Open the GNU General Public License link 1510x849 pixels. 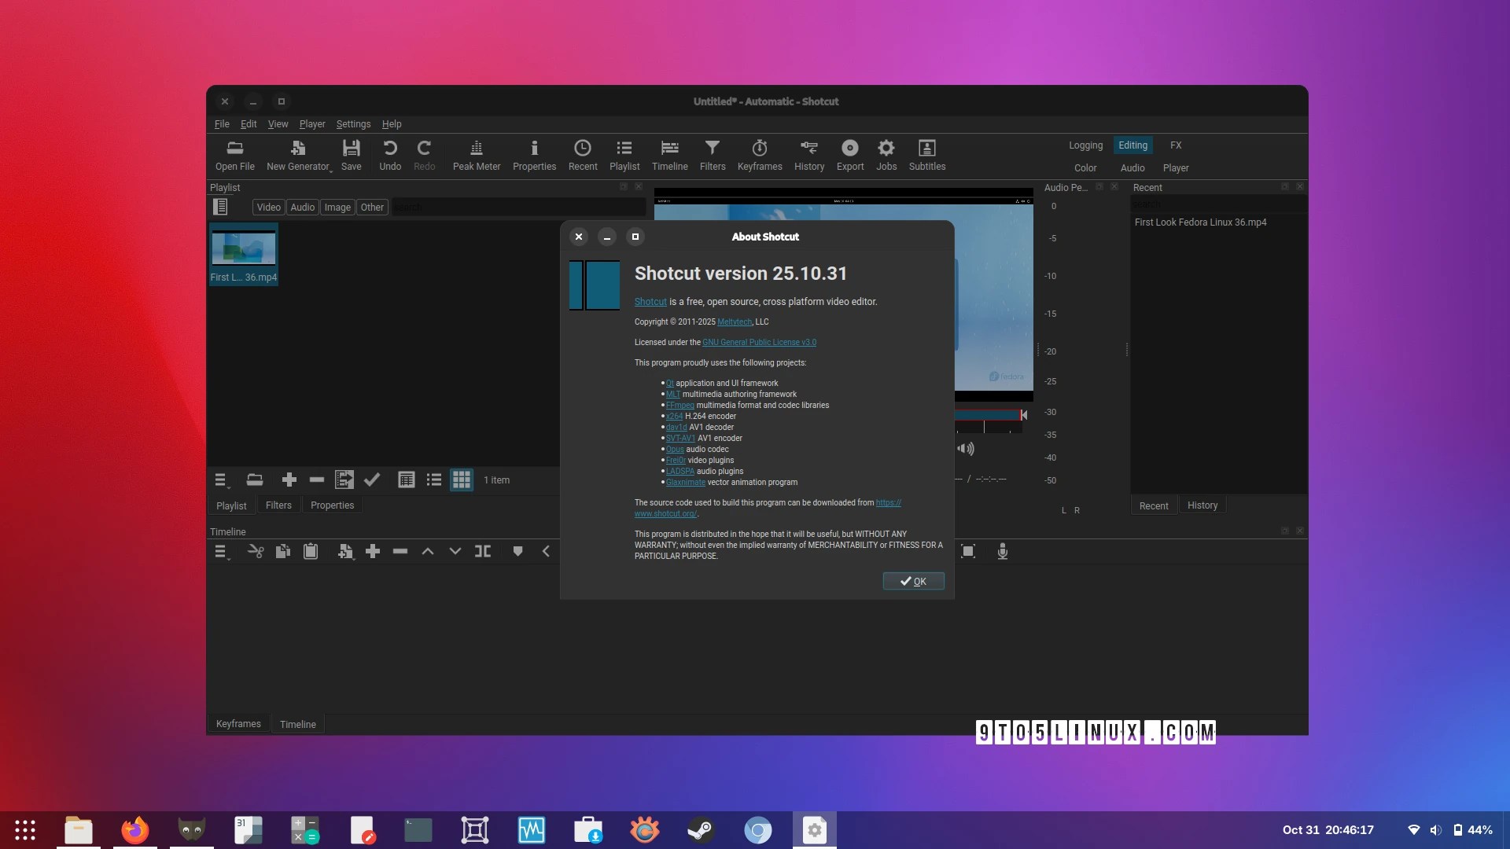tap(759, 343)
